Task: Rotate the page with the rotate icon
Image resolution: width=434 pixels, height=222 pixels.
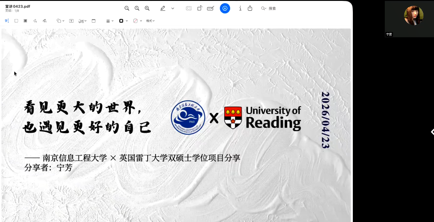Action: coord(199,8)
